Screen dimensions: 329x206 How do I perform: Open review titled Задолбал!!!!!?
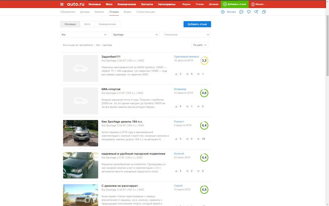coord(111,57)
